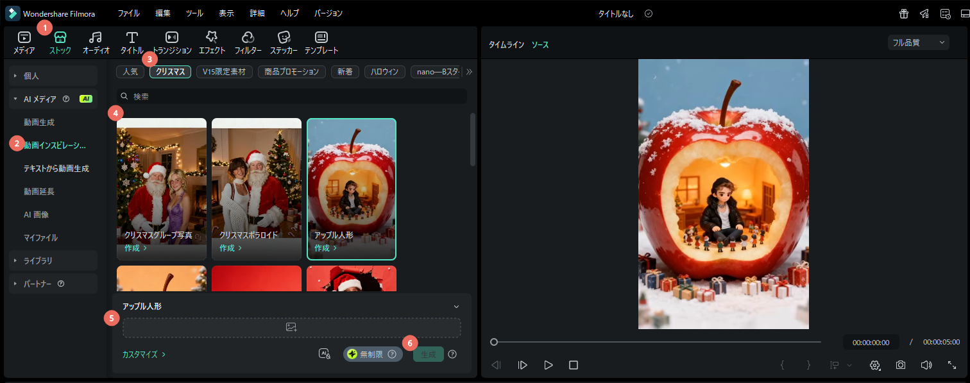Screen dimensions: 970x383
Task: Collapse the アップル人形 settings section
Action: (x=455, y=306)
